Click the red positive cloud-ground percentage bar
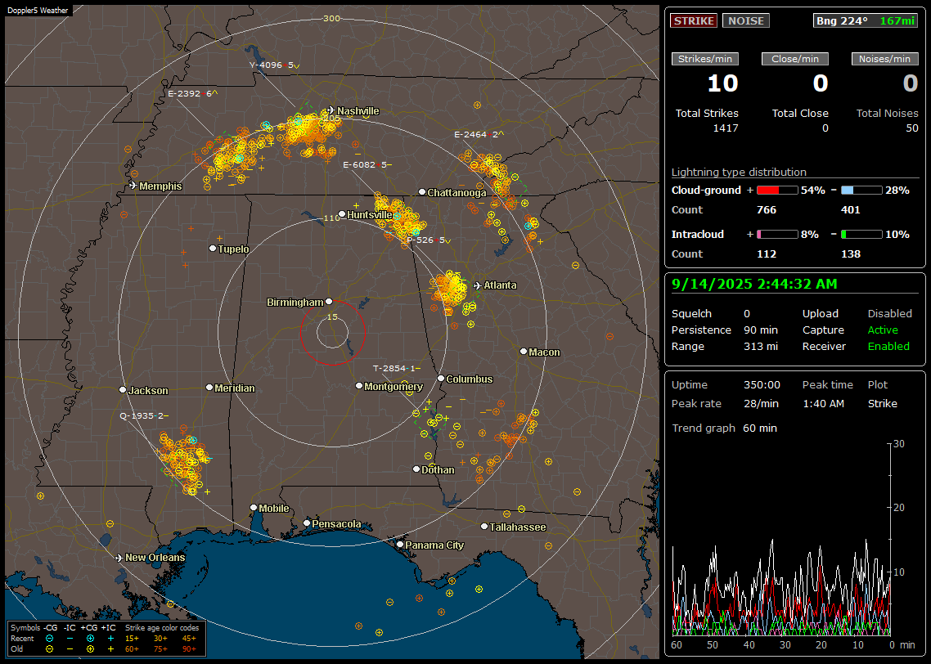The image size is (931, 664). [x=777, y=191]
